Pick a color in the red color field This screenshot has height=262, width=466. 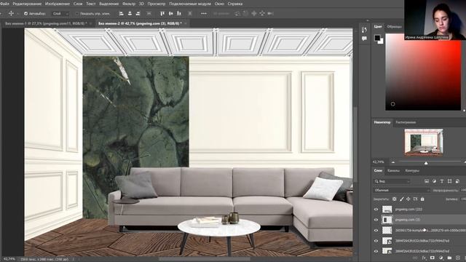tap(423, 71)
